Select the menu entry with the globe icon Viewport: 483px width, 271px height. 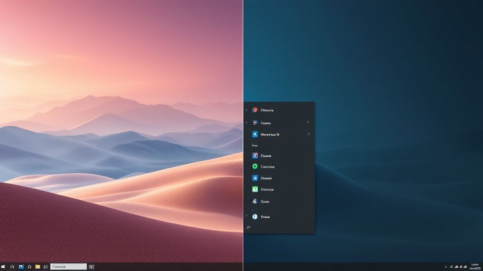(279, 201)
